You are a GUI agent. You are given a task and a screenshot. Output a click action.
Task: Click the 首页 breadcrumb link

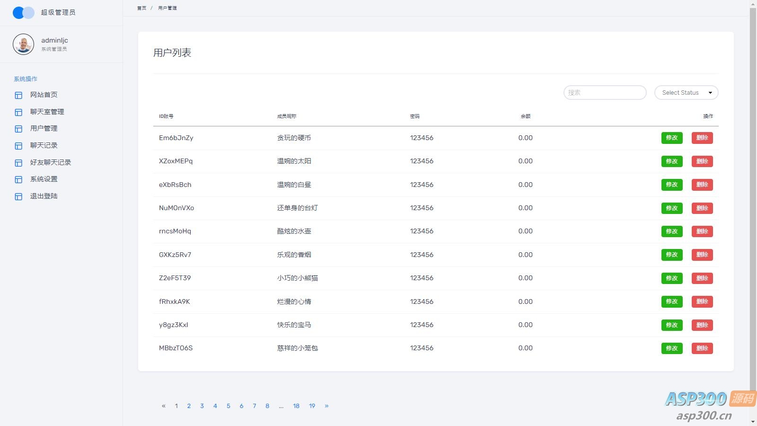(x=141, y=8)
